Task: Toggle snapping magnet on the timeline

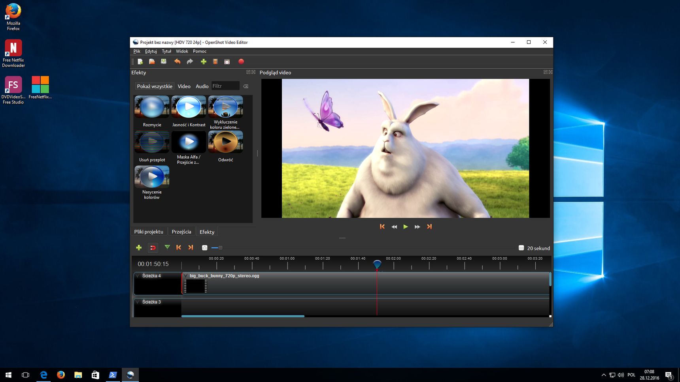Action: 153,247
